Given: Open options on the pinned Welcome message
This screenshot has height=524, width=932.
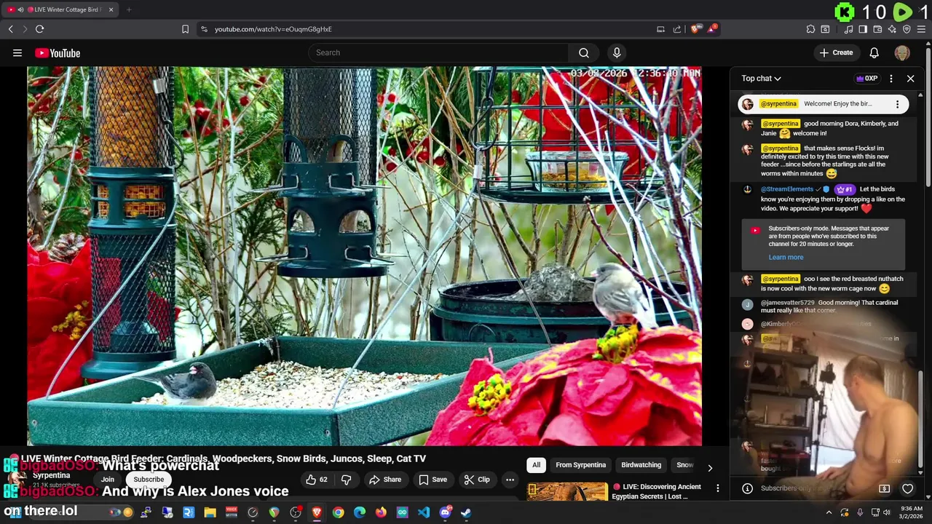Looking at the screenshot, I should pos(897,104).
